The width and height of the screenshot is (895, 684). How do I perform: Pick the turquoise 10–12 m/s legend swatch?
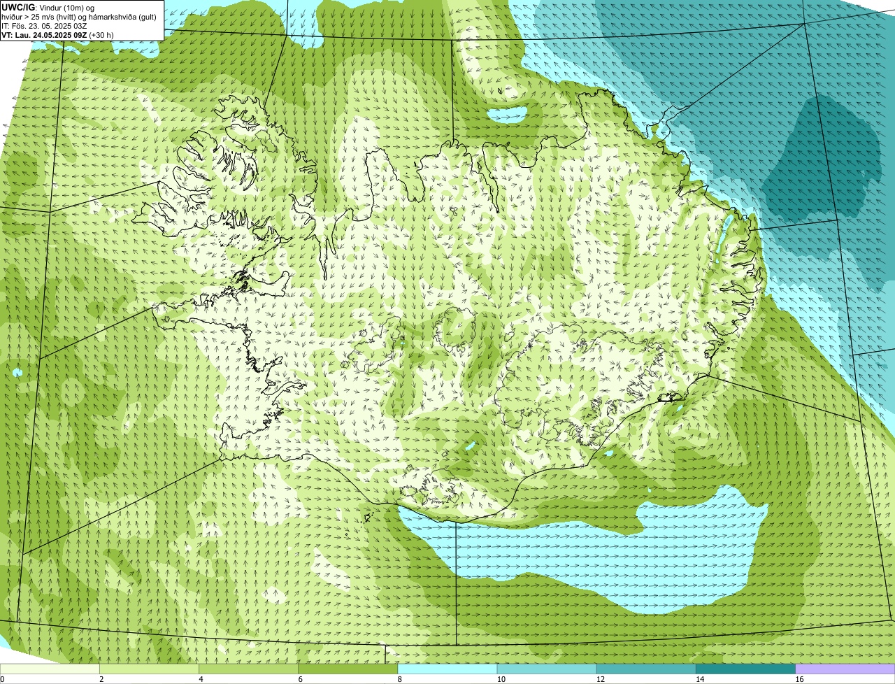(547, 669)
